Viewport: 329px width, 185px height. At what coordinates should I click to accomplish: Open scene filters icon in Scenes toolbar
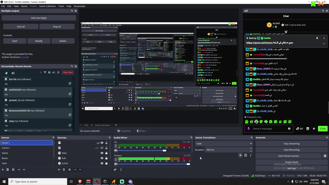pyautogui.click(x=13, y=170)
